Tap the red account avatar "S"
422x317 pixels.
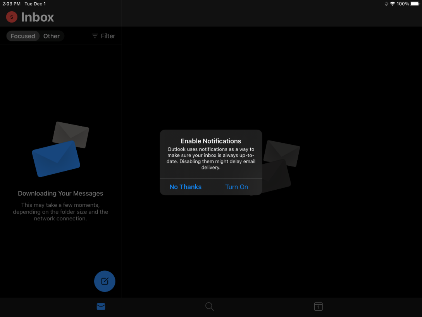tap(12, 17)
